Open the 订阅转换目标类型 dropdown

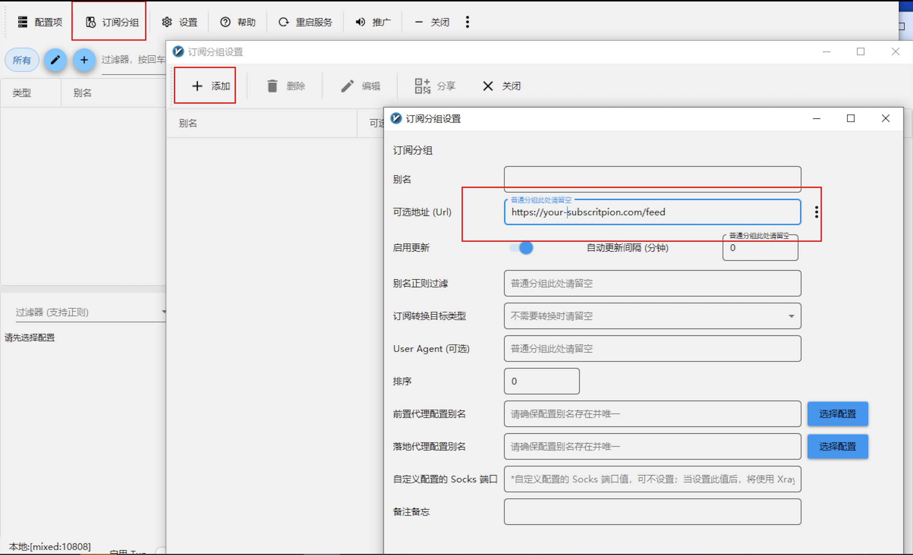(x=791, y=316)
